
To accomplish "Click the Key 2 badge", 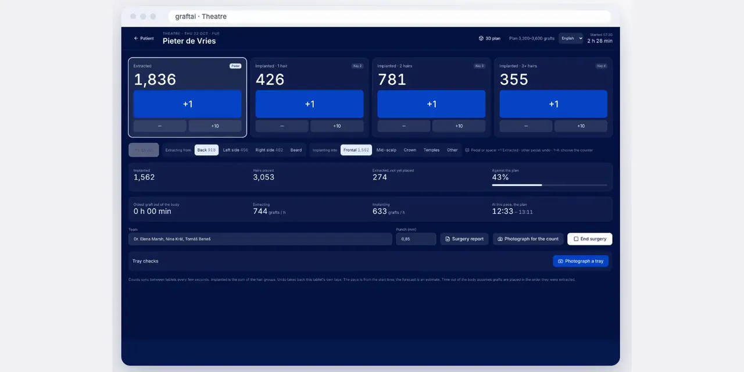I will click(x=357, y=66).
